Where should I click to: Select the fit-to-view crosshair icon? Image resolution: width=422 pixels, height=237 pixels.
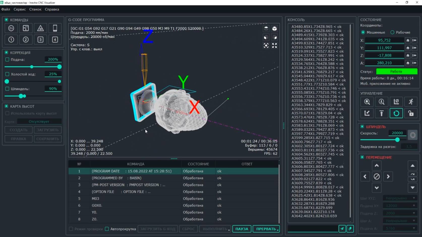click(x=266, y=46)
